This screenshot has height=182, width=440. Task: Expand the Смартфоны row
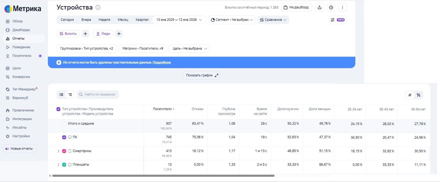coord(58,151)
